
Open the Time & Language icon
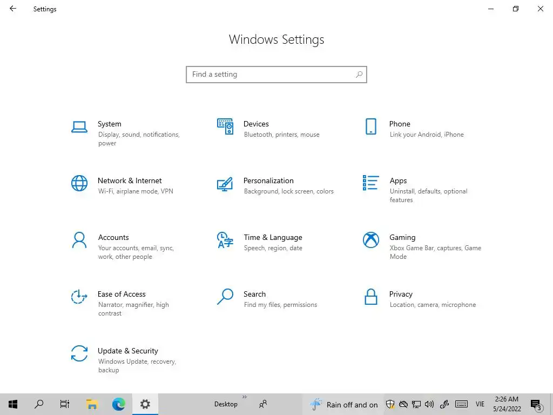coord(225,240)
